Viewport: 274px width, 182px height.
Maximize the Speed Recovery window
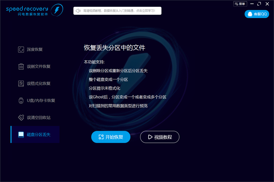tap(259, 4)
